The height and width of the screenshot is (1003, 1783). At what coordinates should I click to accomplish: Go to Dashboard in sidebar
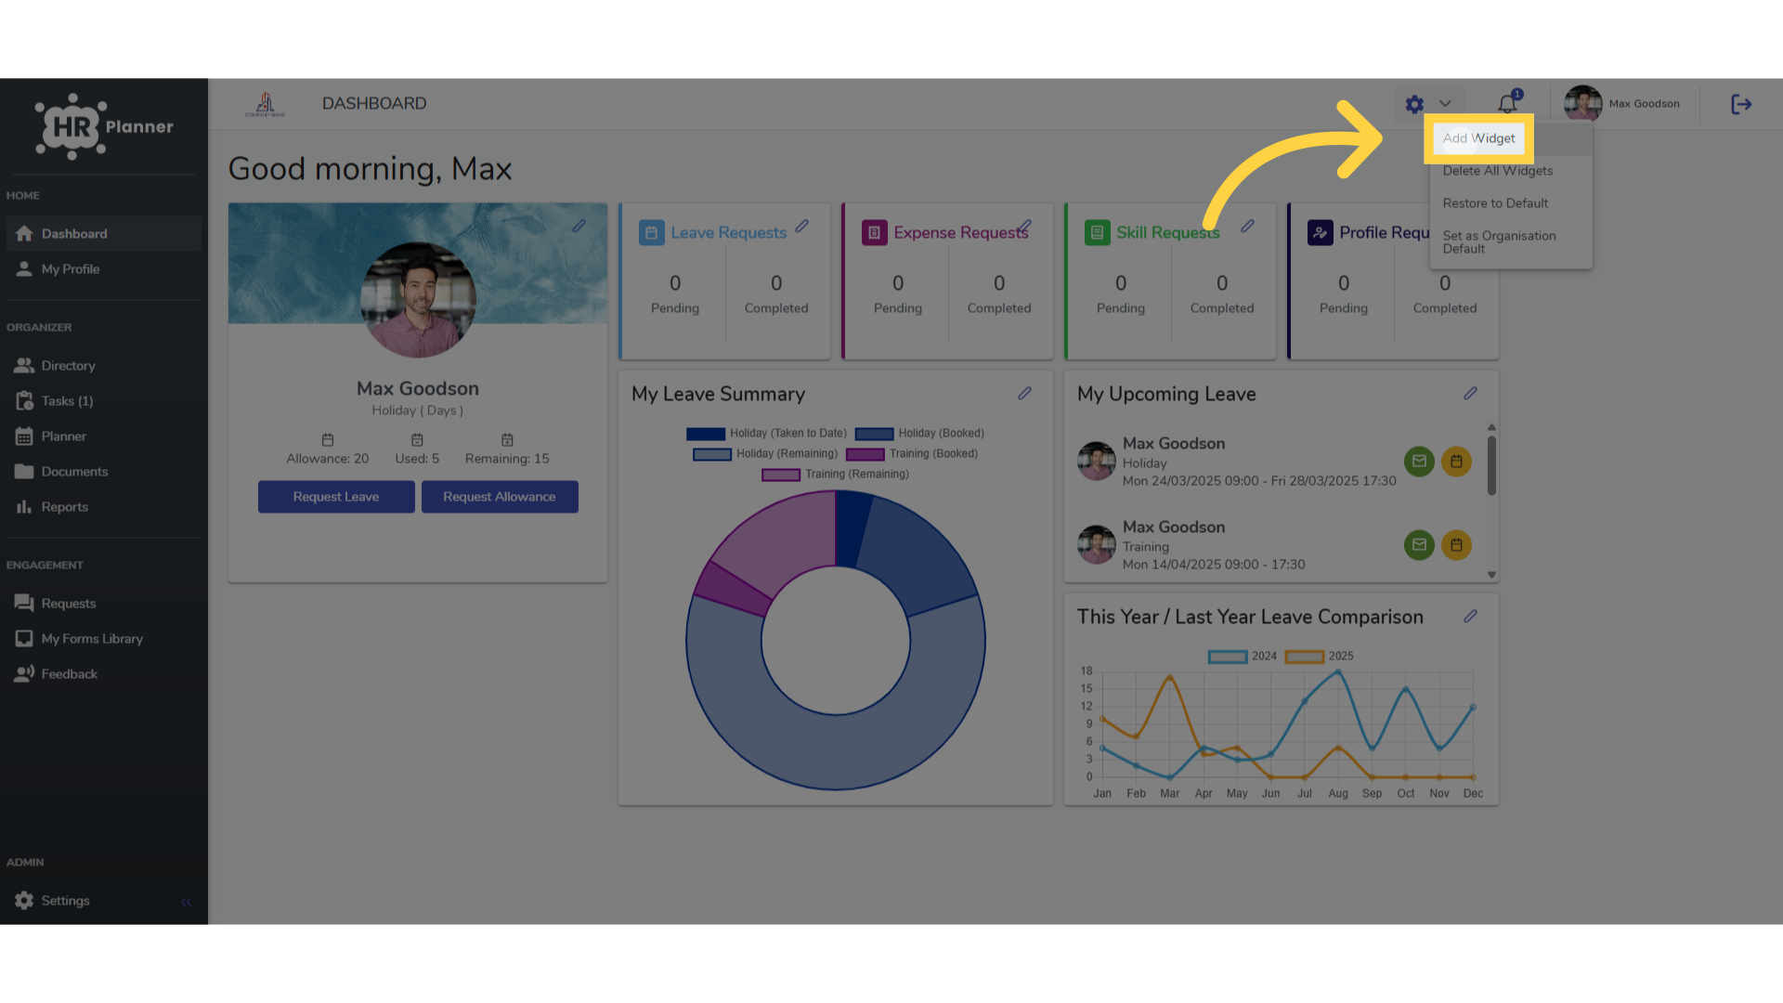(x=104, y=234)
